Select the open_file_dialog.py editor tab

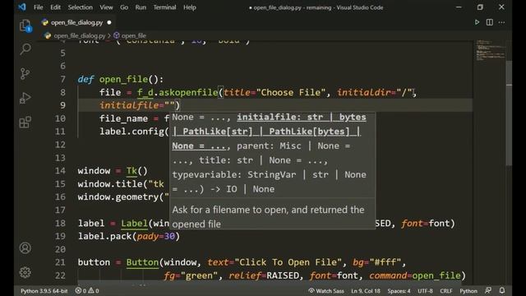click(76, 22)
